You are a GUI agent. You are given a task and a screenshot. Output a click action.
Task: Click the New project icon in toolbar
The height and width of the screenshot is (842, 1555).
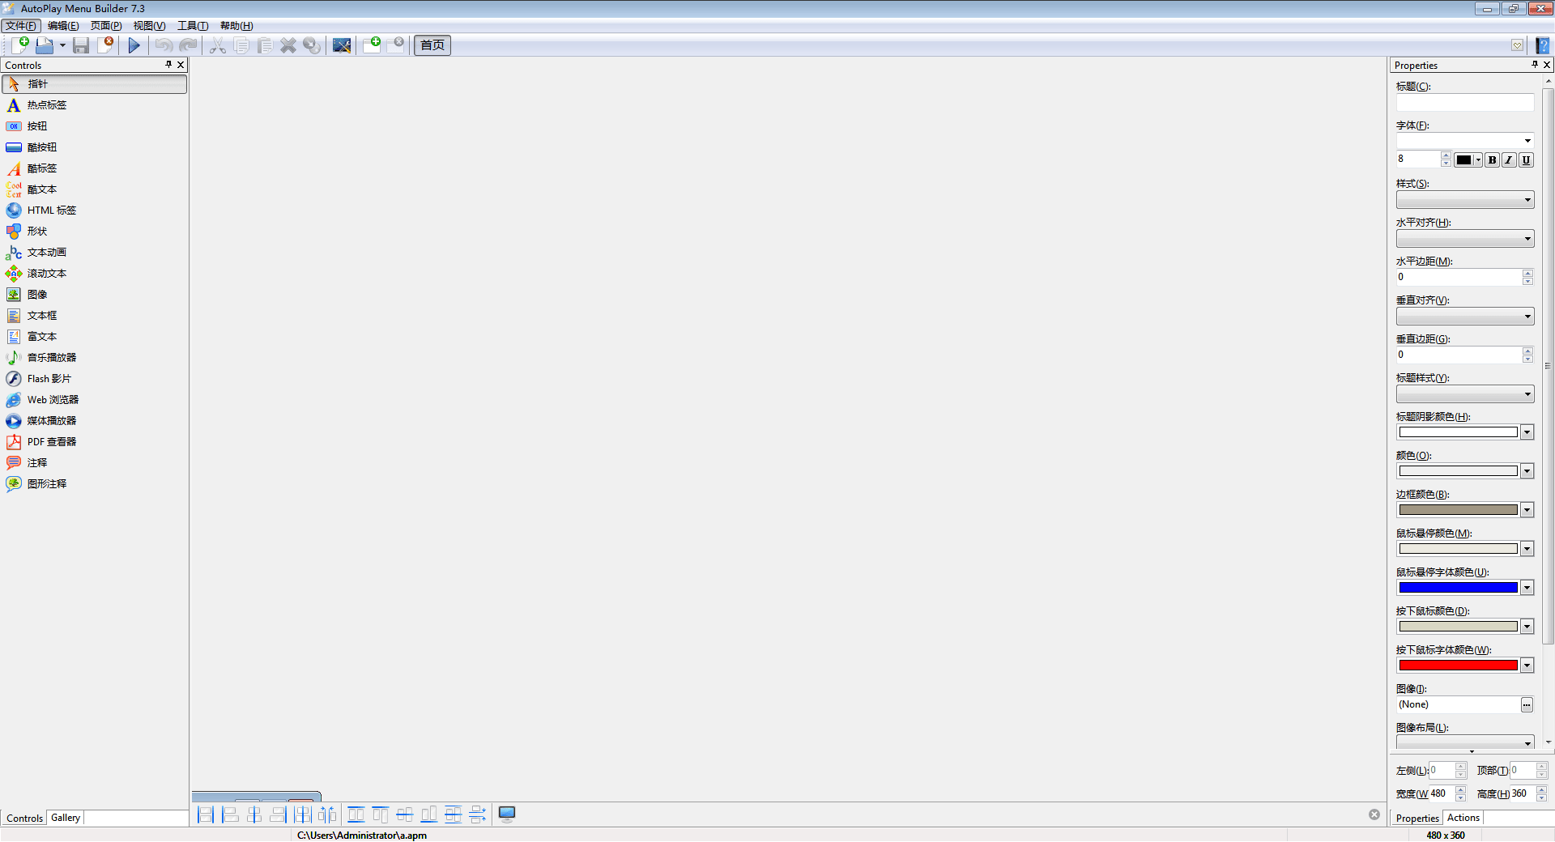click(x=20, y=45)
